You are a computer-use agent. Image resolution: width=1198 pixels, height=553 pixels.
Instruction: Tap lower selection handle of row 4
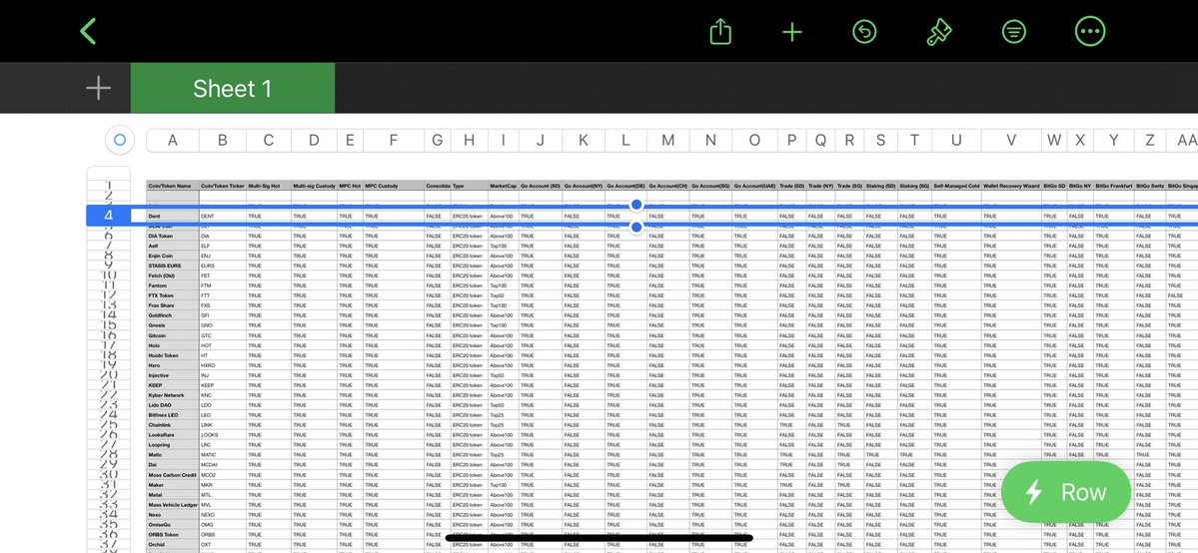pyautogui.click(x=636, y=227)
